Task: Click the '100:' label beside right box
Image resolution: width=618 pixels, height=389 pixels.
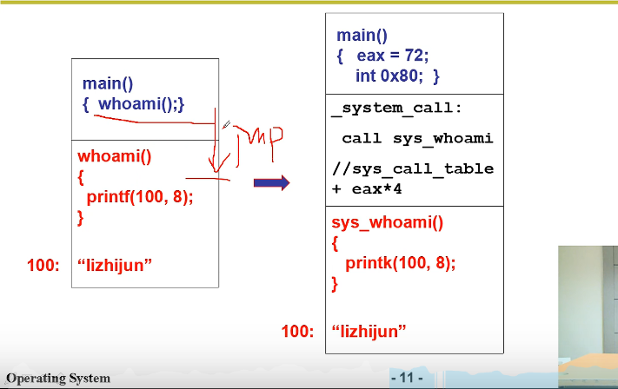Action: click(297, 331)
